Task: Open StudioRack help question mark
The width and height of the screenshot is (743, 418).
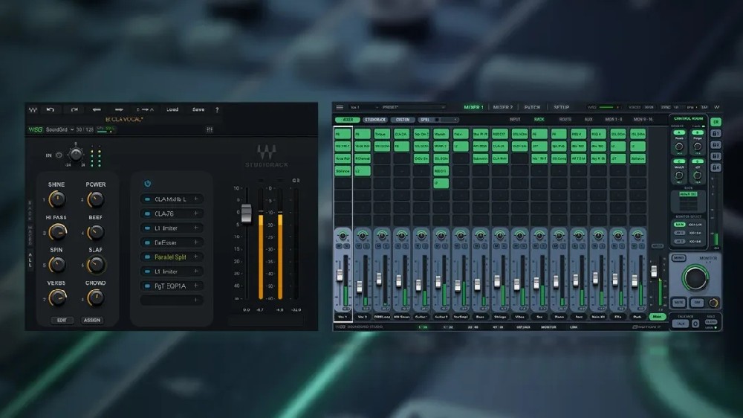Action: [217, 109]
